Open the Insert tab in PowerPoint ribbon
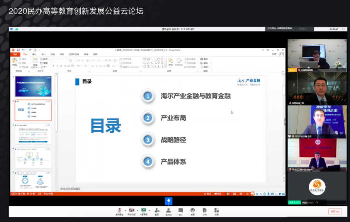350x222 pixels. (x=34, y=54)
